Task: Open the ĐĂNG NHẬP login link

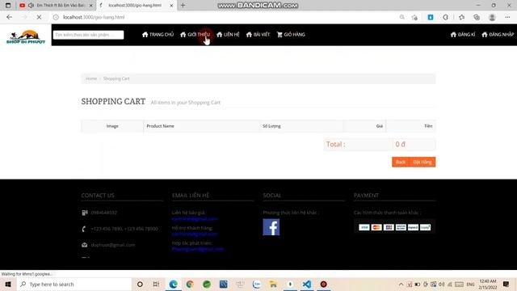Action: point(498,34)
